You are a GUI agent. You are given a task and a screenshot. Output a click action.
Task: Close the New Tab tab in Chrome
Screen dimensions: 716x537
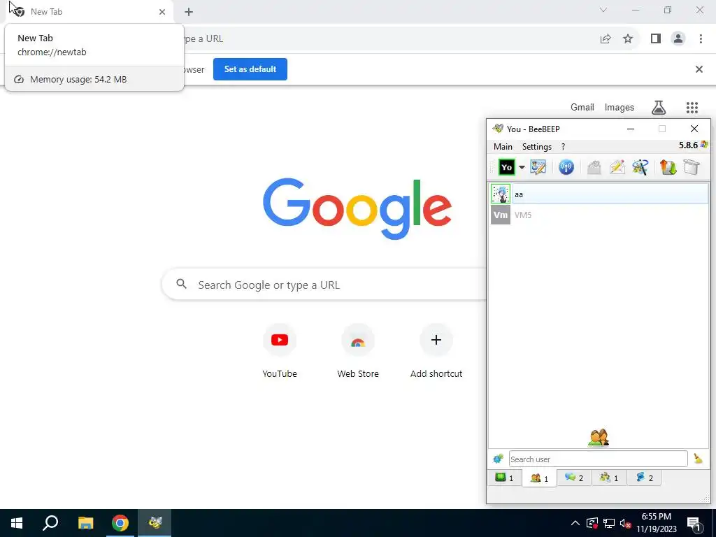click(x=162, y=12)
